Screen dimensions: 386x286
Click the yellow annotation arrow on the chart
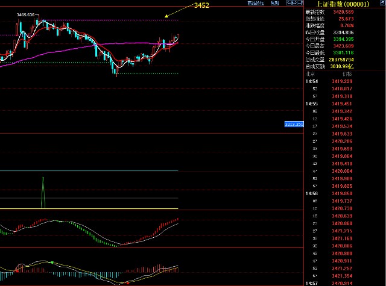177,10
